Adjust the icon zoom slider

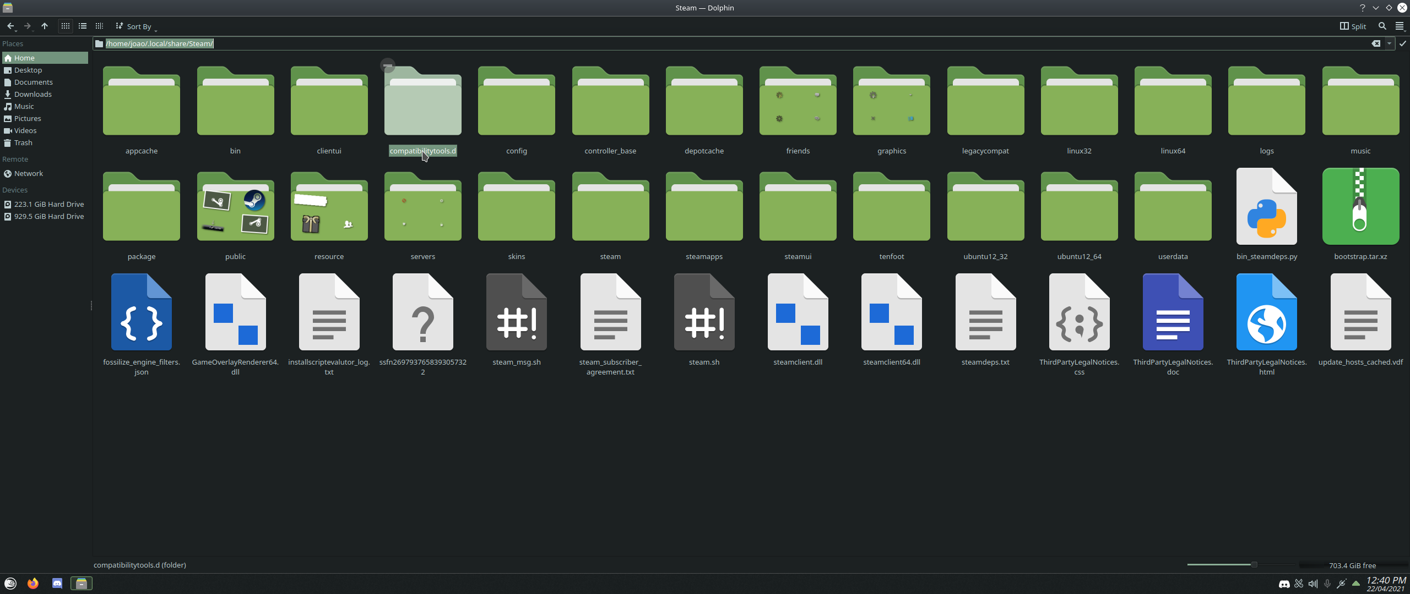pos(1241,565)
